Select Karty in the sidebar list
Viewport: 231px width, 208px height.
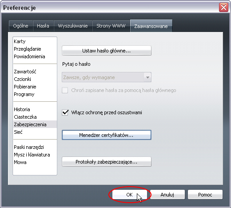click(20, 41)
